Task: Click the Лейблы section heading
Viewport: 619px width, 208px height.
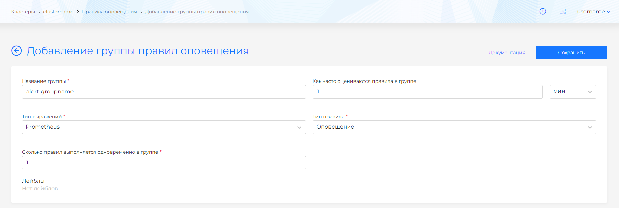Action: point(33,181)
